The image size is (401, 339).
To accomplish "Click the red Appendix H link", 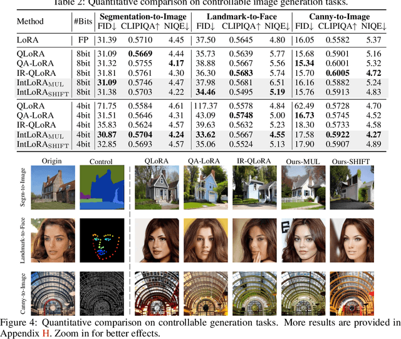I will pyautogui.click(x=46, y=333).
